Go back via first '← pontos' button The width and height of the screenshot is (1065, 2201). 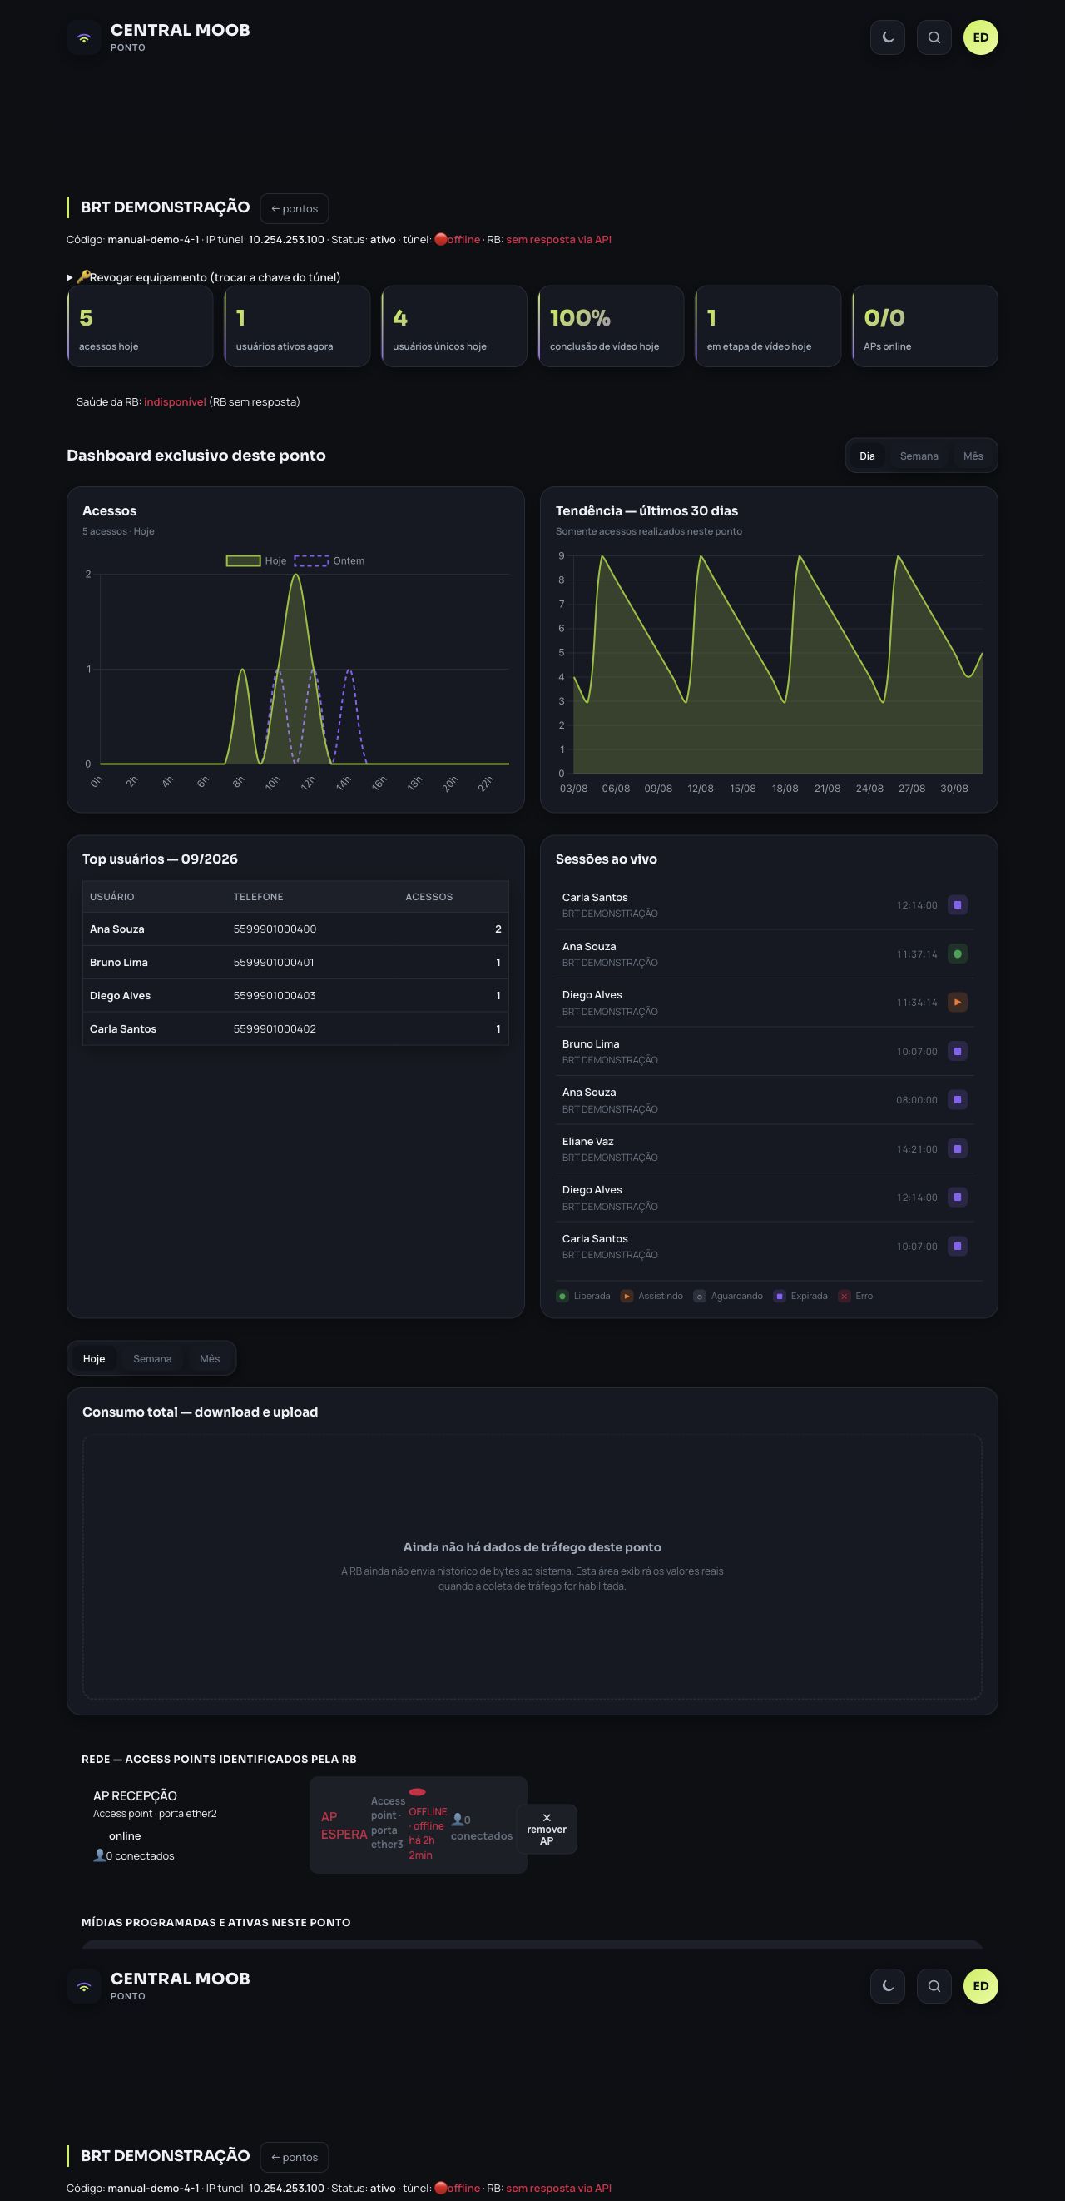coord(295,208)
